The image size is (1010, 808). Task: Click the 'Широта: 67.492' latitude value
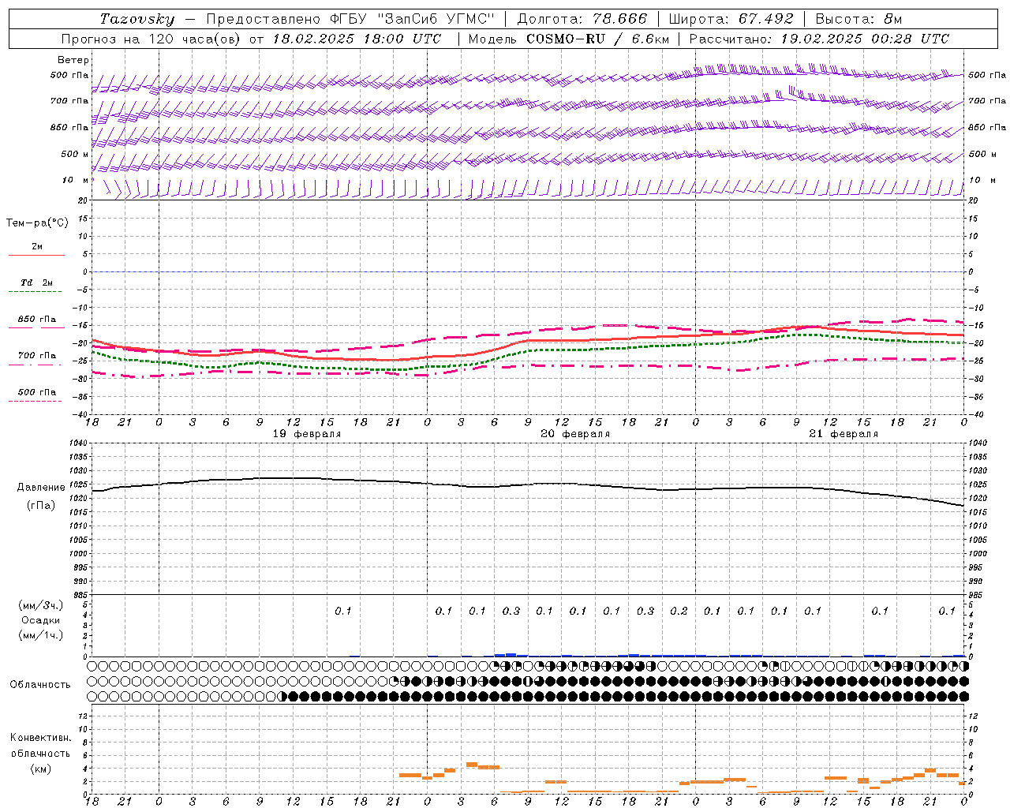point(731,19)
